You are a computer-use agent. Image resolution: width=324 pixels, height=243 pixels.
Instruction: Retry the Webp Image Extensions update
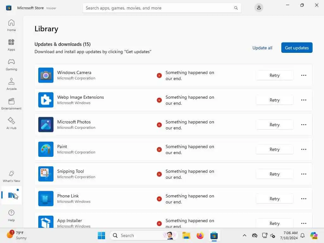[274, 100]
